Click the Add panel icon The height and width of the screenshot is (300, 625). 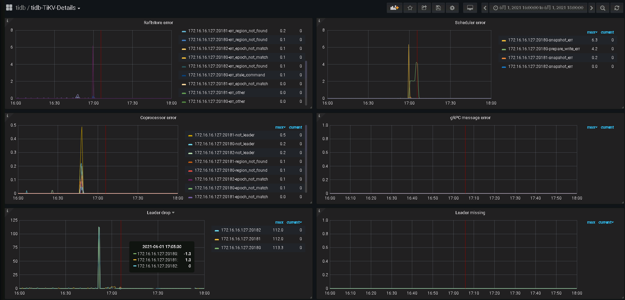click(x=394, y=8)
